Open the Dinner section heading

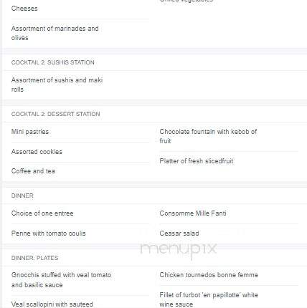click(22, 196)
